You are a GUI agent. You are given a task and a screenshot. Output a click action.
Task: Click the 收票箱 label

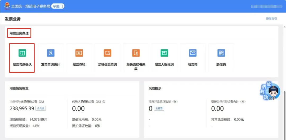(x=193, y=65)
